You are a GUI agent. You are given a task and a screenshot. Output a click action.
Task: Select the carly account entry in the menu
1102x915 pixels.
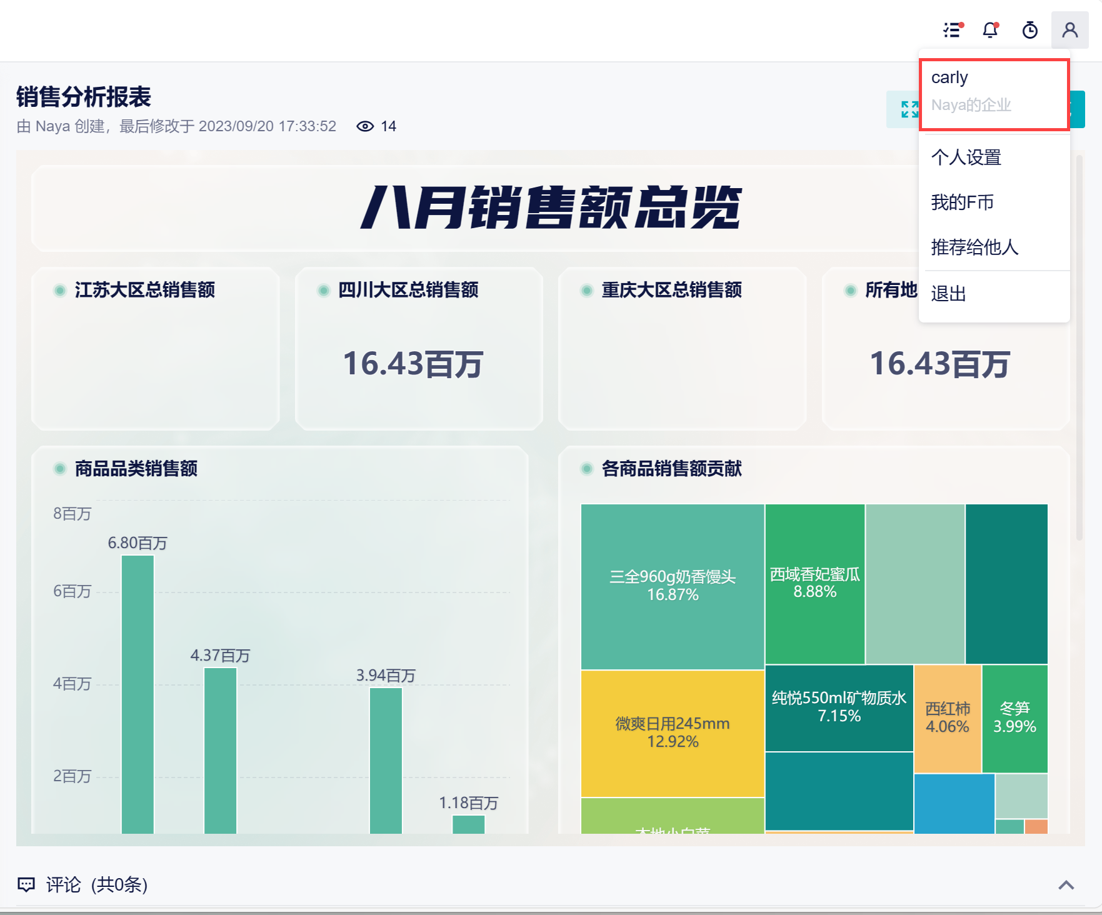click(994, 95)
